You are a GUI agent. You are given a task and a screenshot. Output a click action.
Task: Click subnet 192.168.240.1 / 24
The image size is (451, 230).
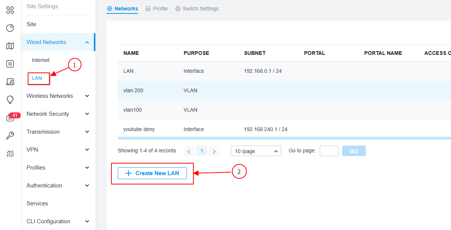click(266, 129)
